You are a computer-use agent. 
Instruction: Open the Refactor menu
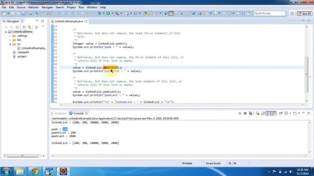pyautogui.click(x=33, y=7)
